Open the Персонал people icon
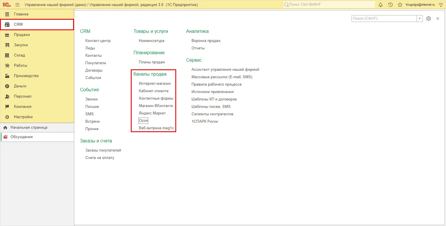 pos(7,96)
